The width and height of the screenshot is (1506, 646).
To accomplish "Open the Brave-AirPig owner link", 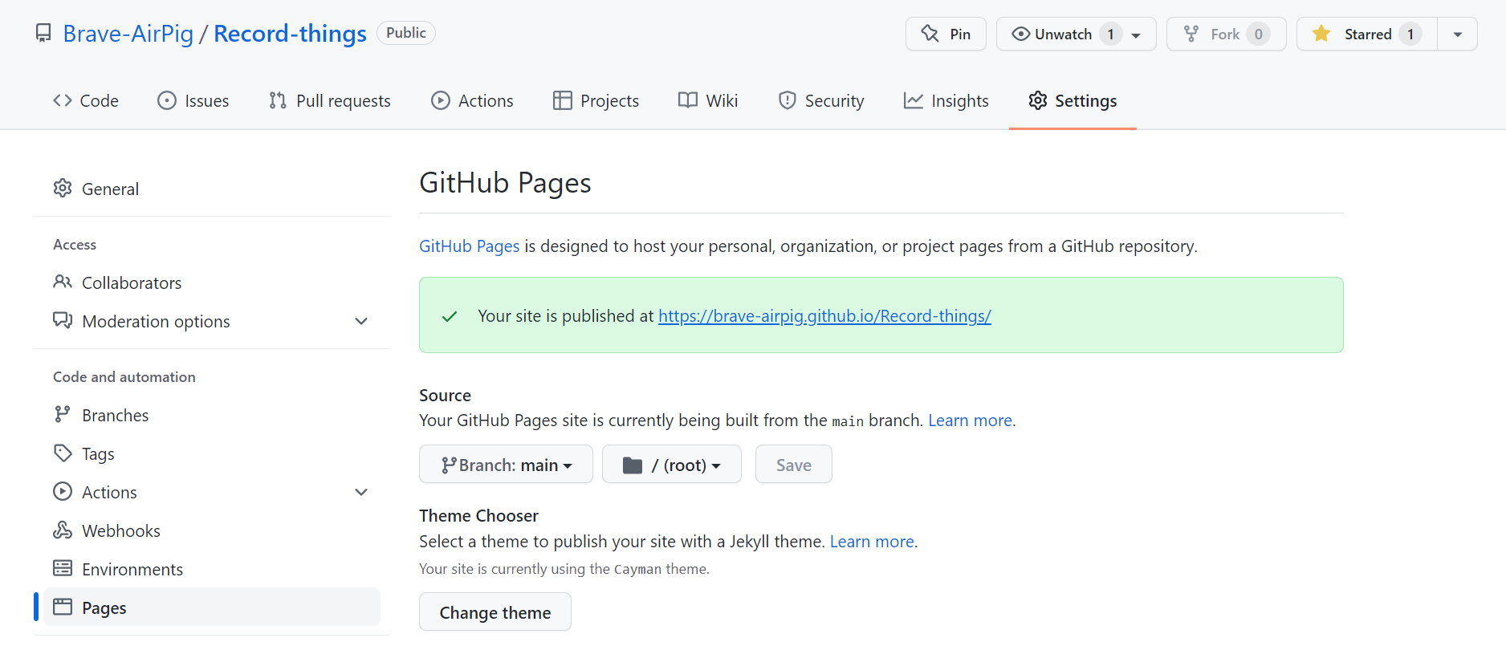I will click(128, 34).
